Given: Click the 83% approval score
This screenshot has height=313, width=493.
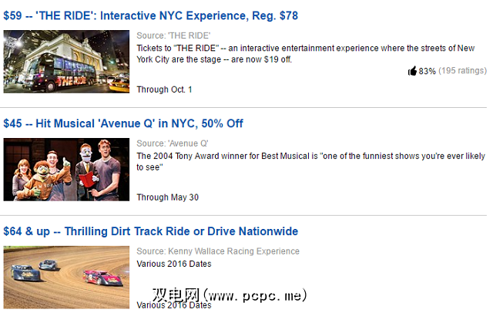Looking at the screenshot, I should point(428,71).
